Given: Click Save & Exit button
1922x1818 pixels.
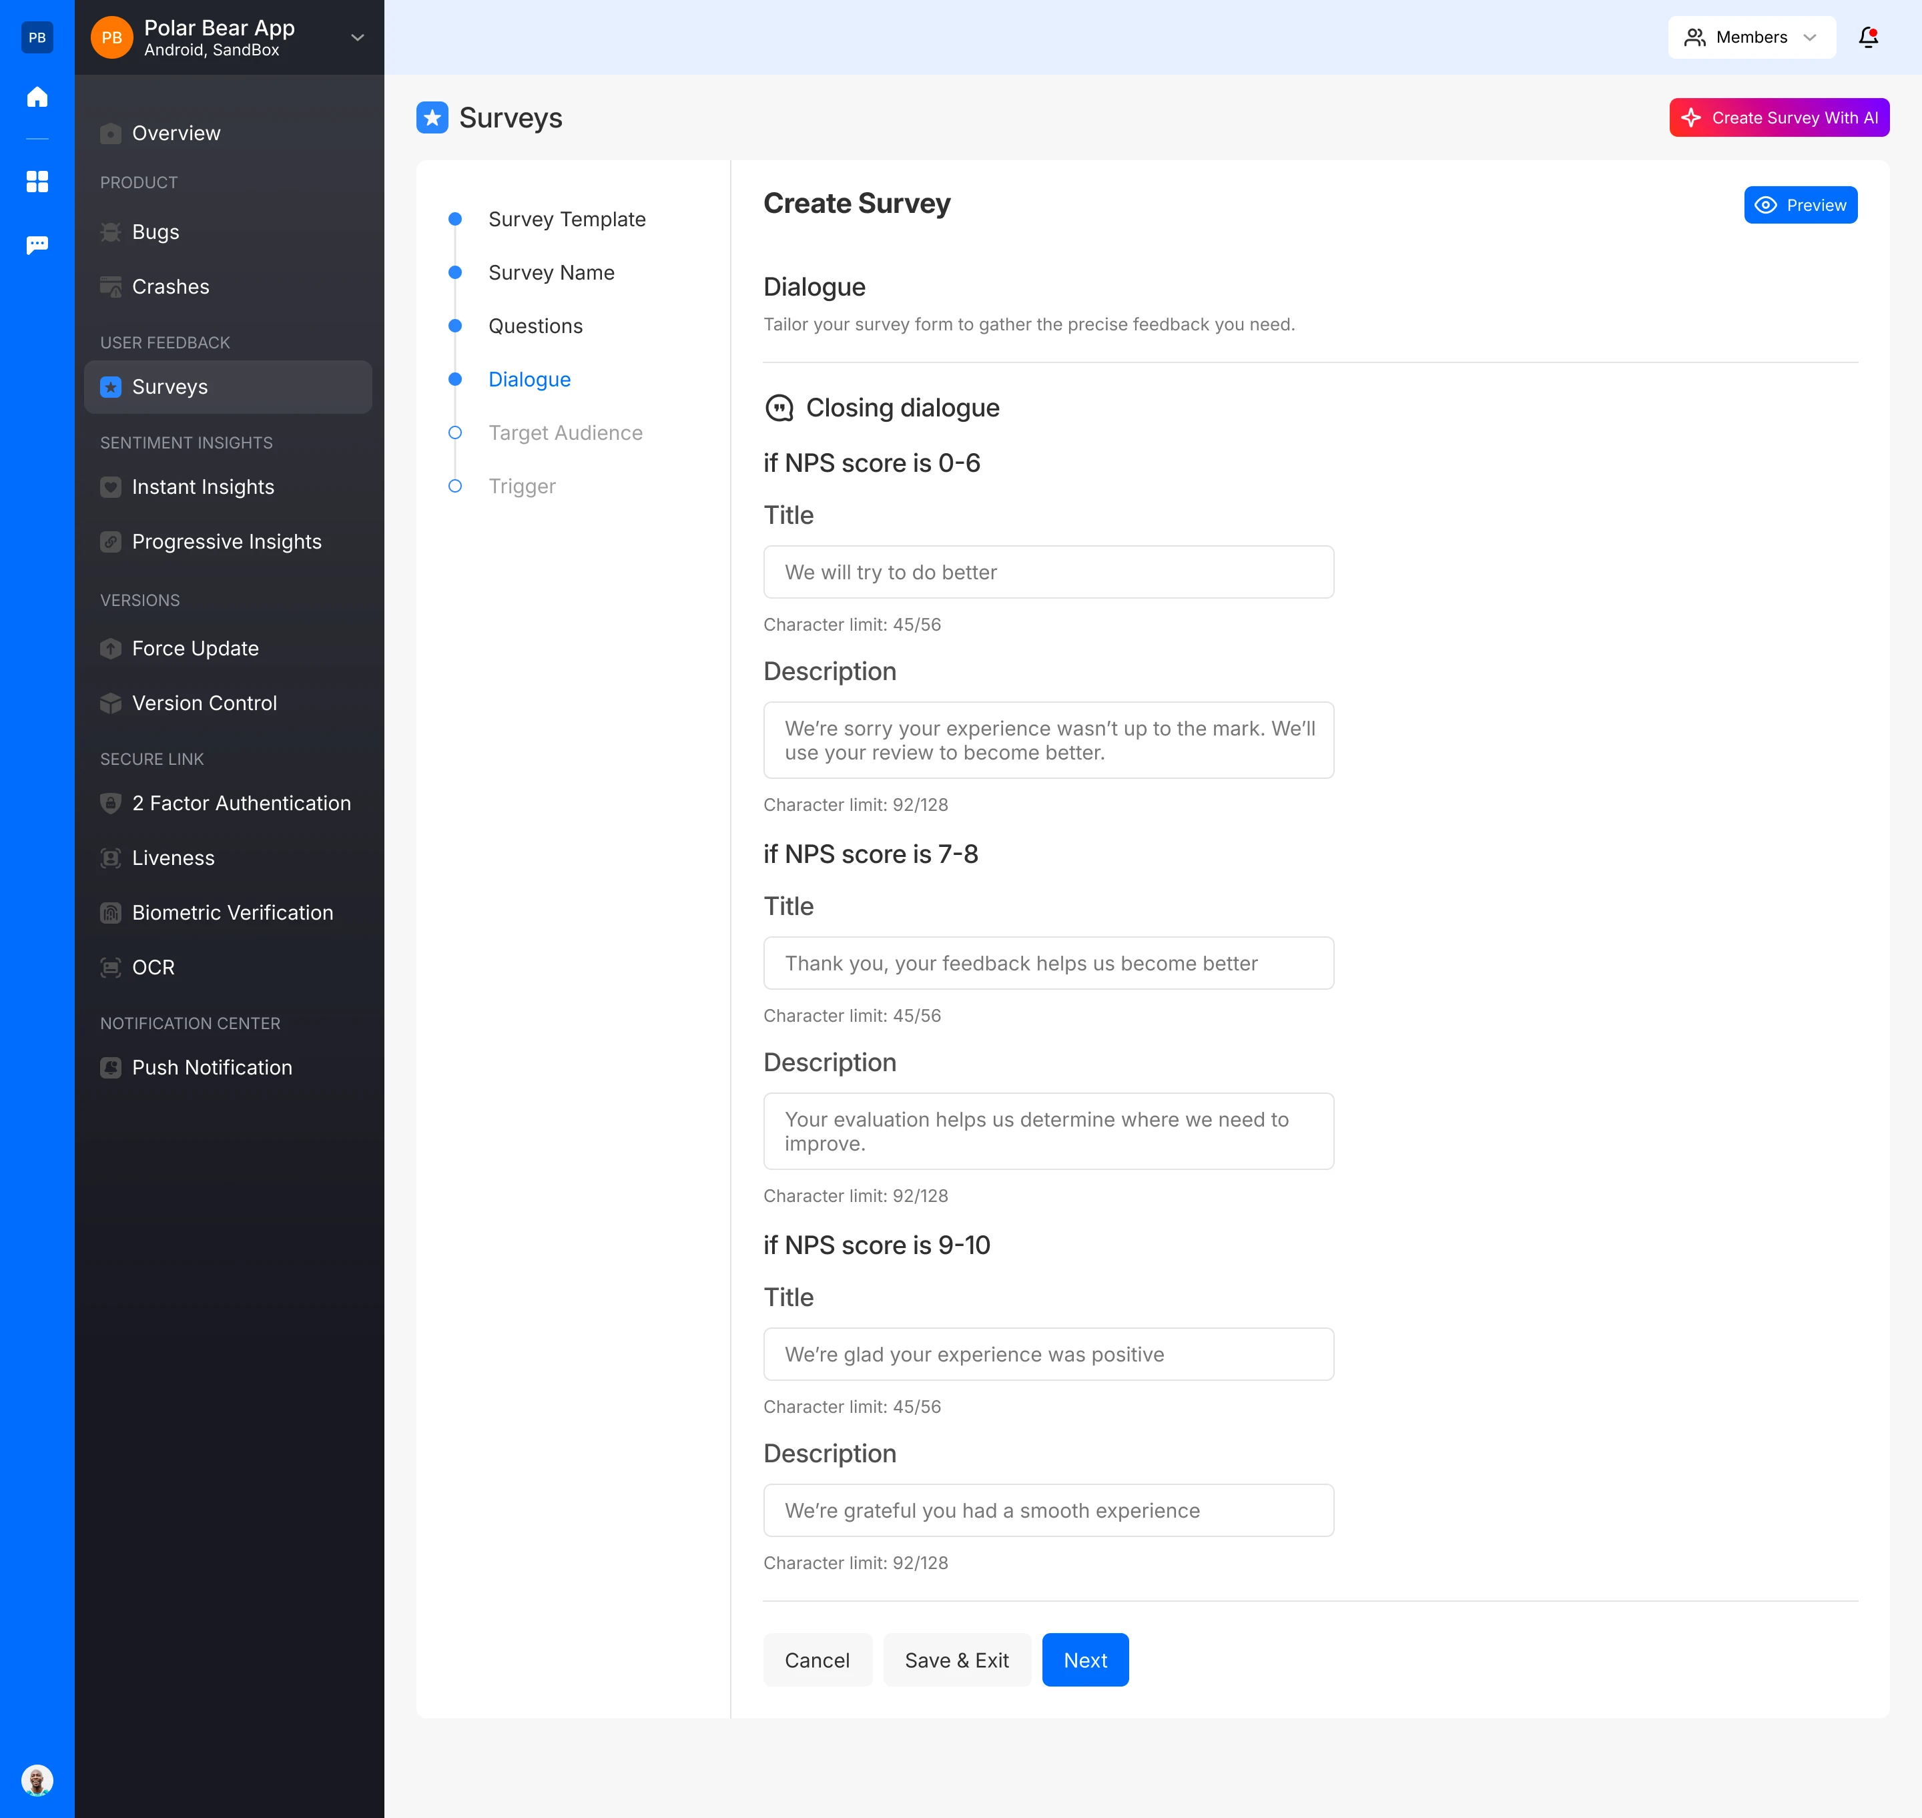Looking at the screenshot, I should click(x=956, y=1660).
